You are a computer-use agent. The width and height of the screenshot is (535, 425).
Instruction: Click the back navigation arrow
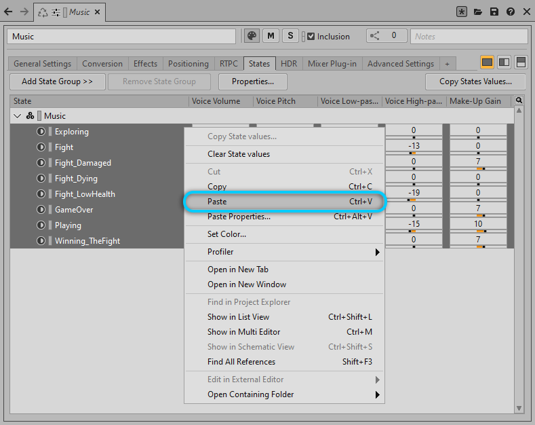pos(8,12)
